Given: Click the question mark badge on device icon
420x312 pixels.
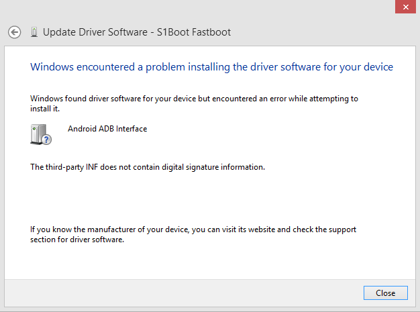Looking at the screenshot, I should (47, 140).
